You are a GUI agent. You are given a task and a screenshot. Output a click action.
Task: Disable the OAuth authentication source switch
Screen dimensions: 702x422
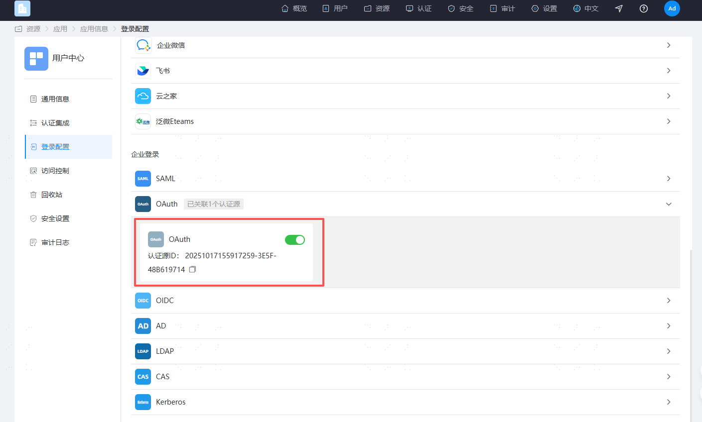[x=294, y=240]
